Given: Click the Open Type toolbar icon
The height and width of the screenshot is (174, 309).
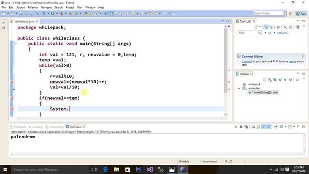Looking at the screenshot, I should tap(85, 14).
